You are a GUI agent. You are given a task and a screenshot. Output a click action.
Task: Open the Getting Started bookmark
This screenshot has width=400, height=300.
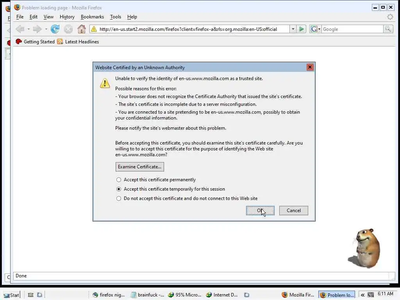tap(35, 41)
